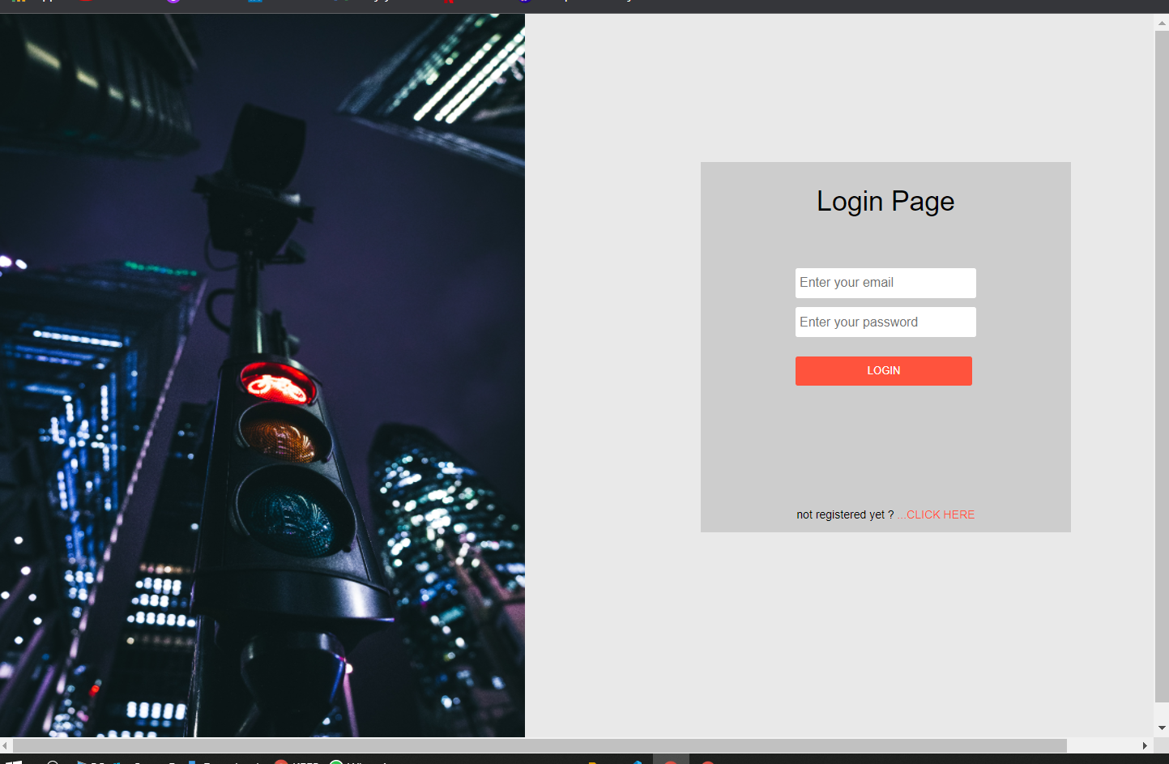Launch Microsoft Edge from the taskbar
Screen dimensions: 1169x764
pos(79,762)
